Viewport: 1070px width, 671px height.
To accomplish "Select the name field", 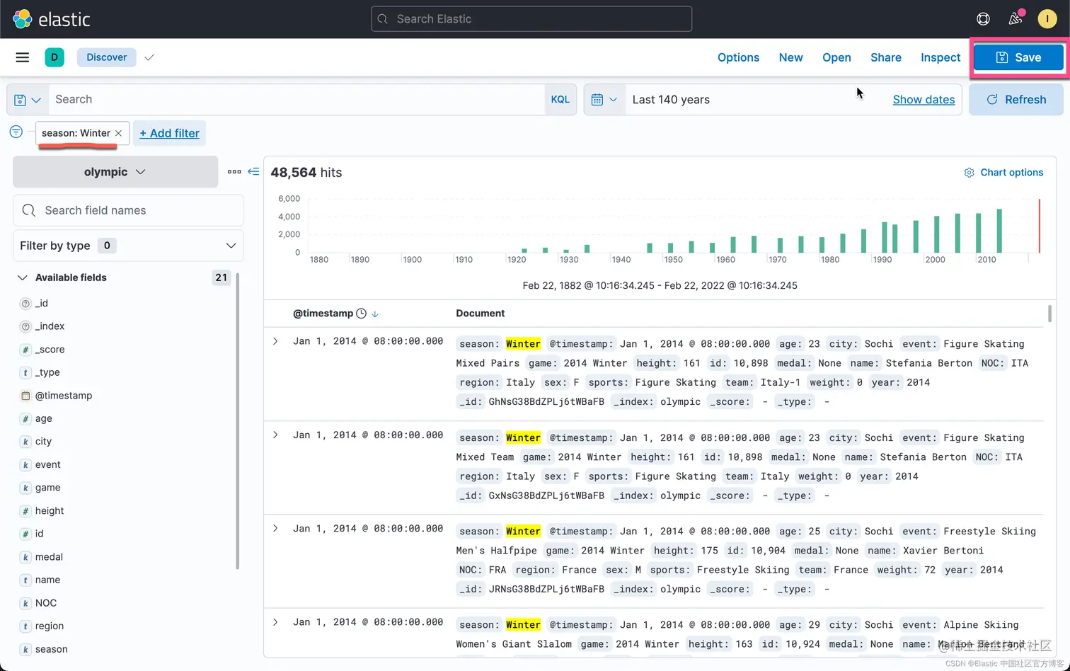I will [x=47, y=580].
